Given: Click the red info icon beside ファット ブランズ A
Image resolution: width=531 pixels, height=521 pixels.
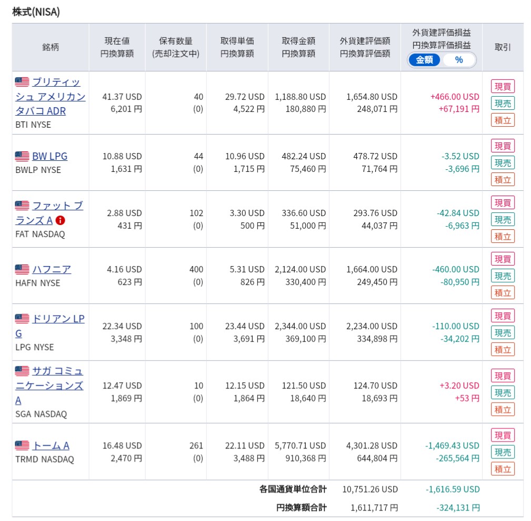Looking at the screenshot, I should [x=61, y=221].
